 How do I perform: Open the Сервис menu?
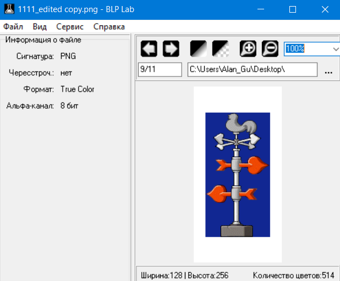point(70,26)
